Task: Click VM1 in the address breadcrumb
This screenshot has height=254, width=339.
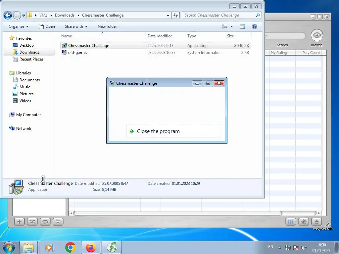Action: [x=43, y=15]
